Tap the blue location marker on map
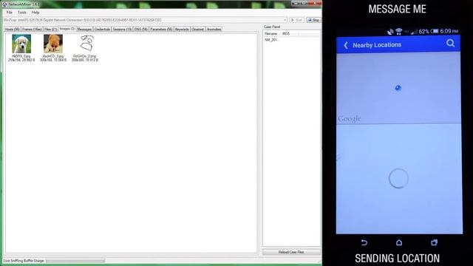The image size is (473, 266). pyautogui.click(x=398, y=88)
